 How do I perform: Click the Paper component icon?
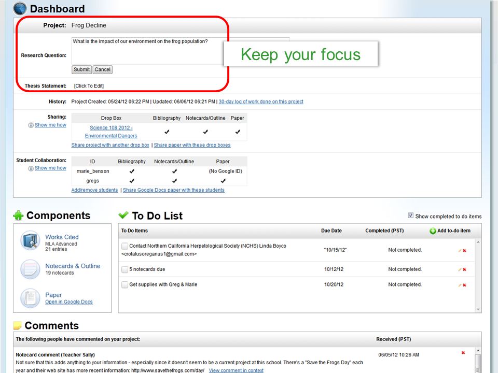click(30, 298)
